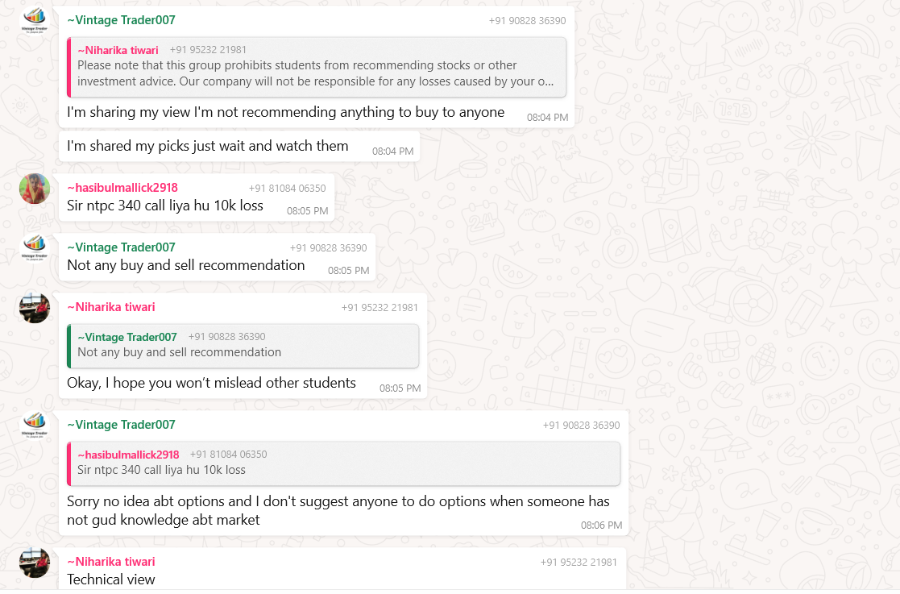
Task: Click phone number +91 90828 36390 in the topmost message header
Action: coord(527,20)
